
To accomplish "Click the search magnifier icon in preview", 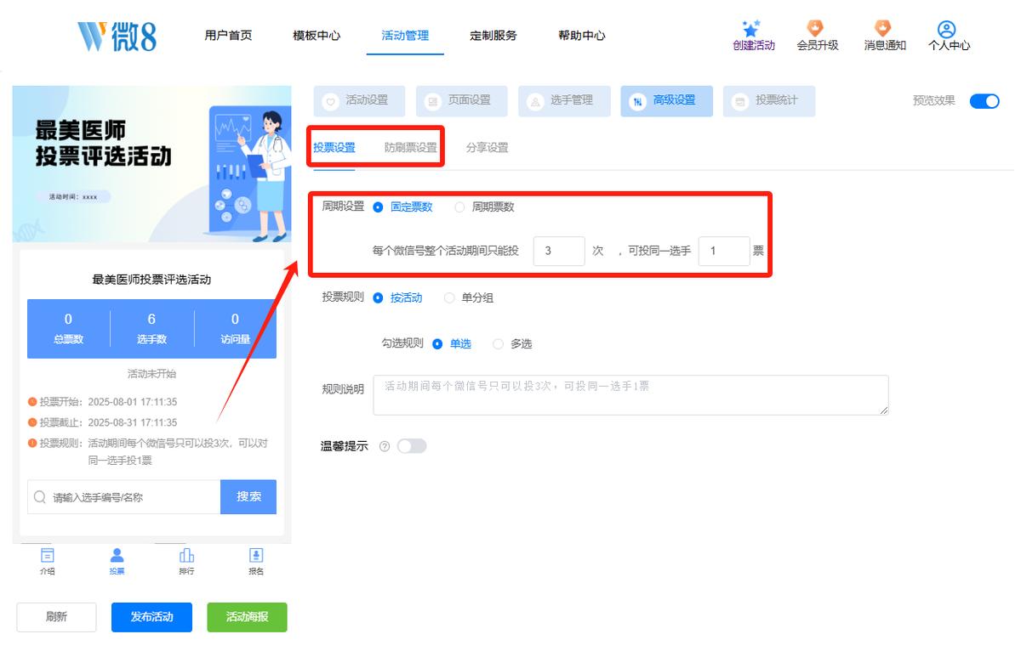I will point(40,497).
